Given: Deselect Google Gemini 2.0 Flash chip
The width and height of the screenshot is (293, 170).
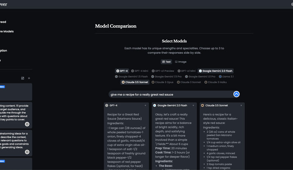Looking at the screenshot, I should [215, 71].
